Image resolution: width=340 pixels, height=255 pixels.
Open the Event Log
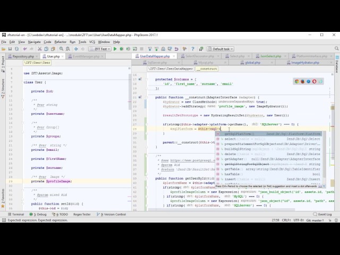pyautogui.click(x=322, y=214)
